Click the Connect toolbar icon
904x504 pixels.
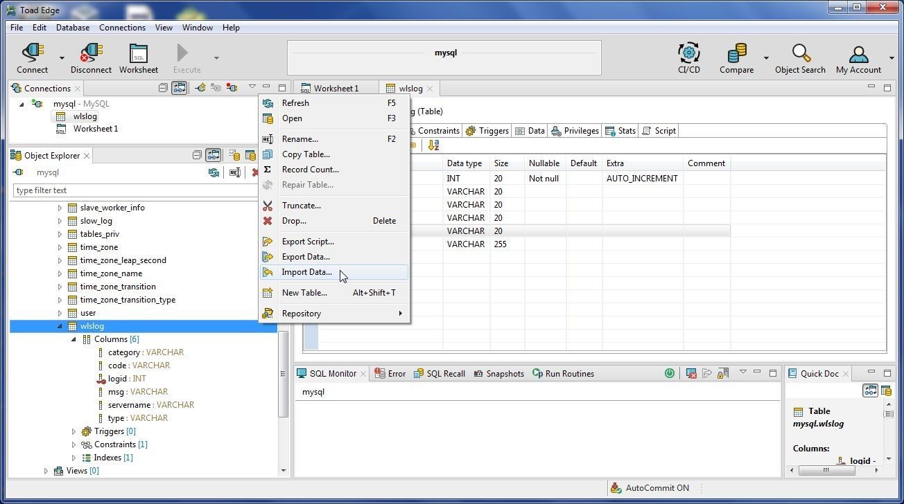33,58
